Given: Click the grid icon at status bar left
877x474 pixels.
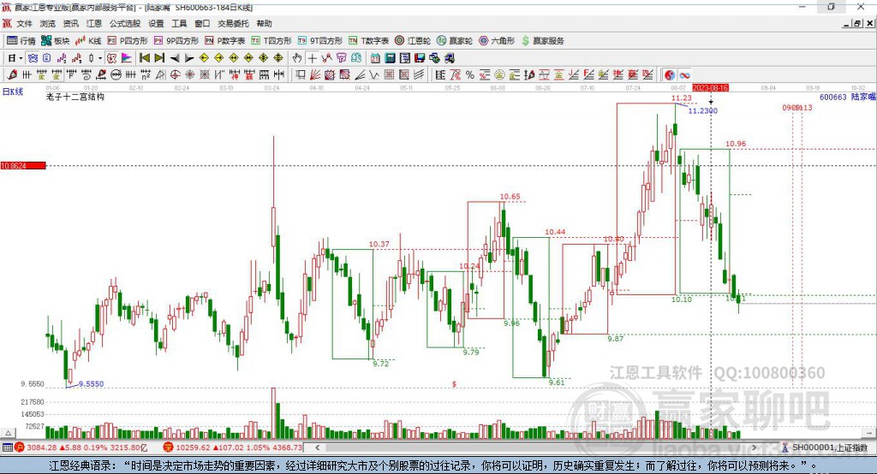Looking at the screenshot, I should click(x=7, y=447).
